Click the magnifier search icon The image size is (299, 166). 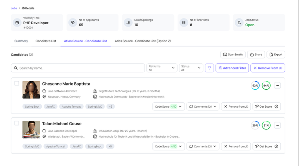pos(16,68)
